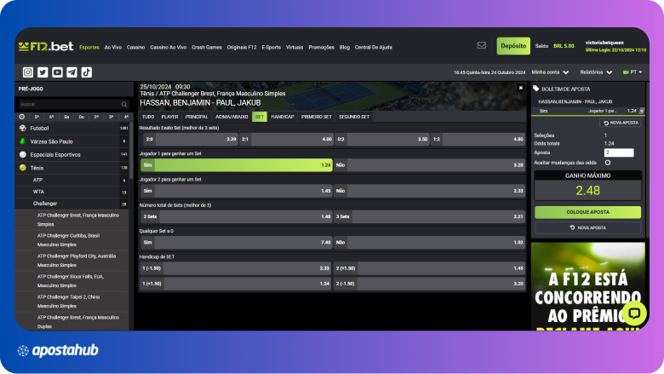
Task: Open Central De Ajuda link
Action: point(374,48)
